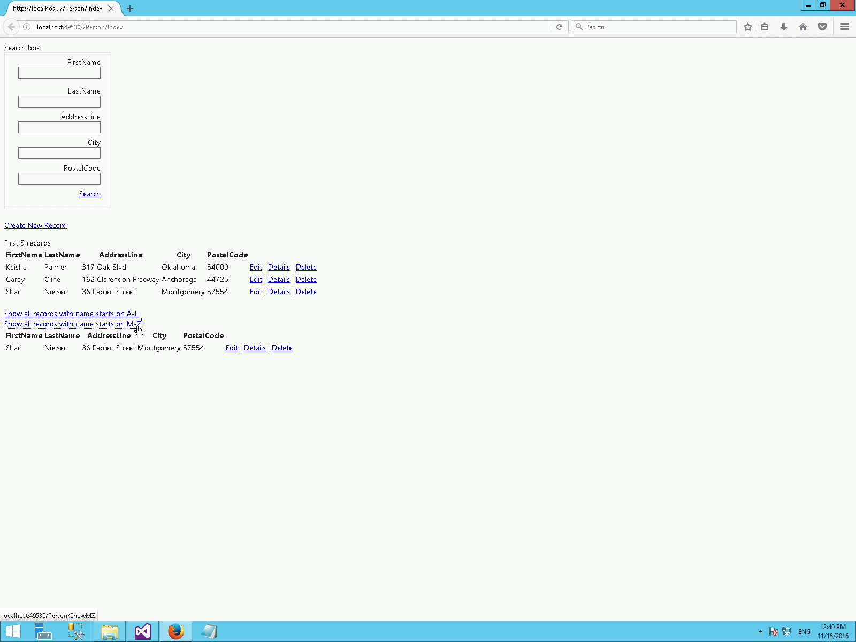Delete Shari Nielsen in the M-Z results
Image resolution: width=856 pixels, height=642 pixels.
(282, 348)
